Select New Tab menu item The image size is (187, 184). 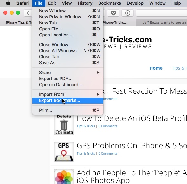point(68,23)
